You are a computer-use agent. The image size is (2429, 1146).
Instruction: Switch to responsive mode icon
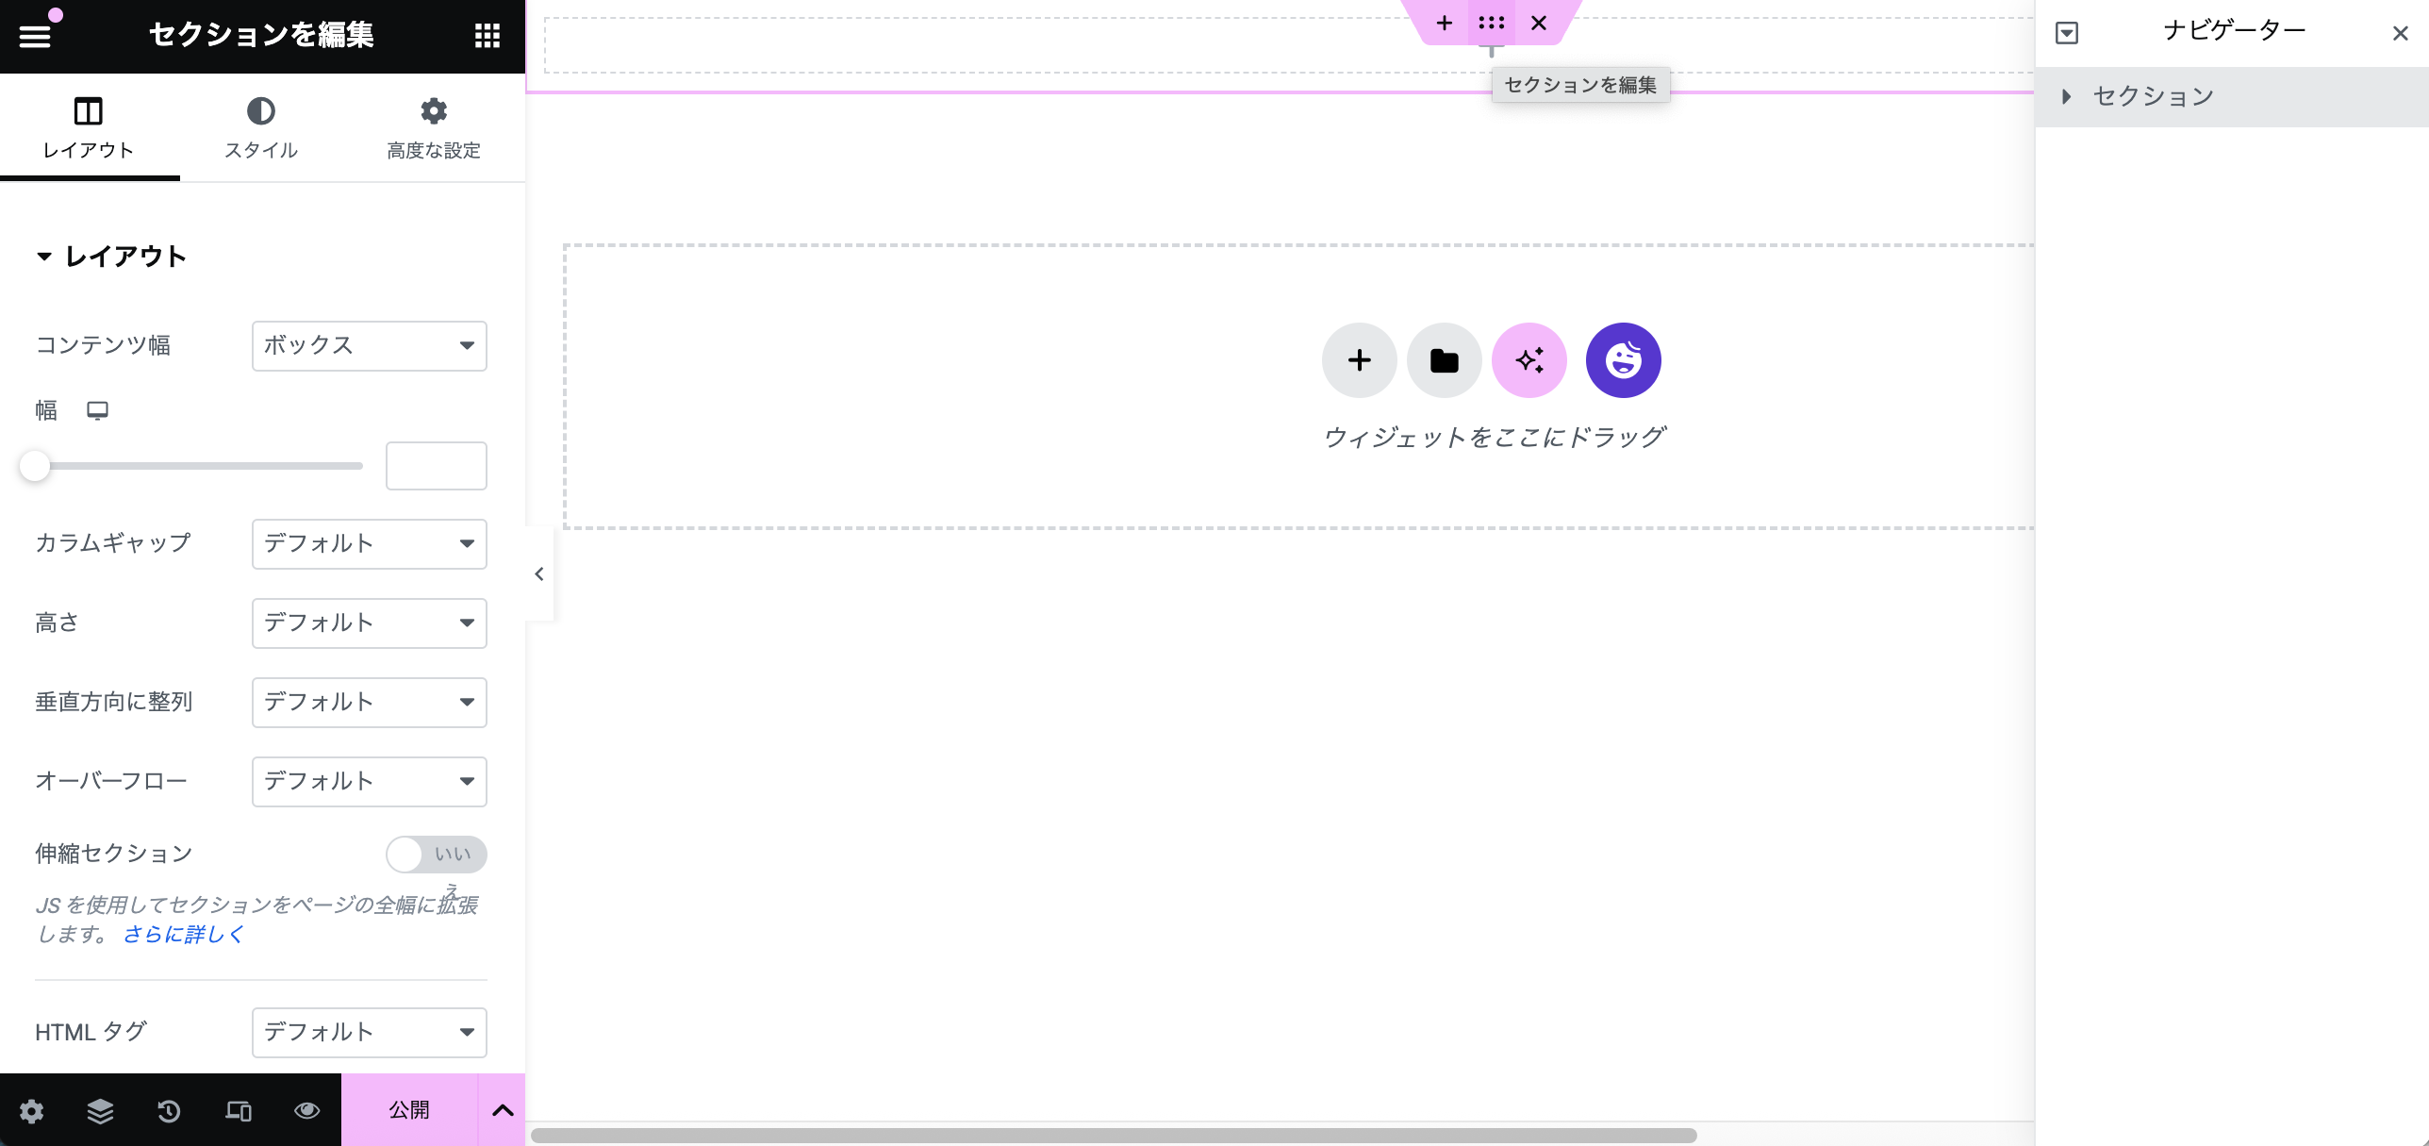(x=238, y=1111)
